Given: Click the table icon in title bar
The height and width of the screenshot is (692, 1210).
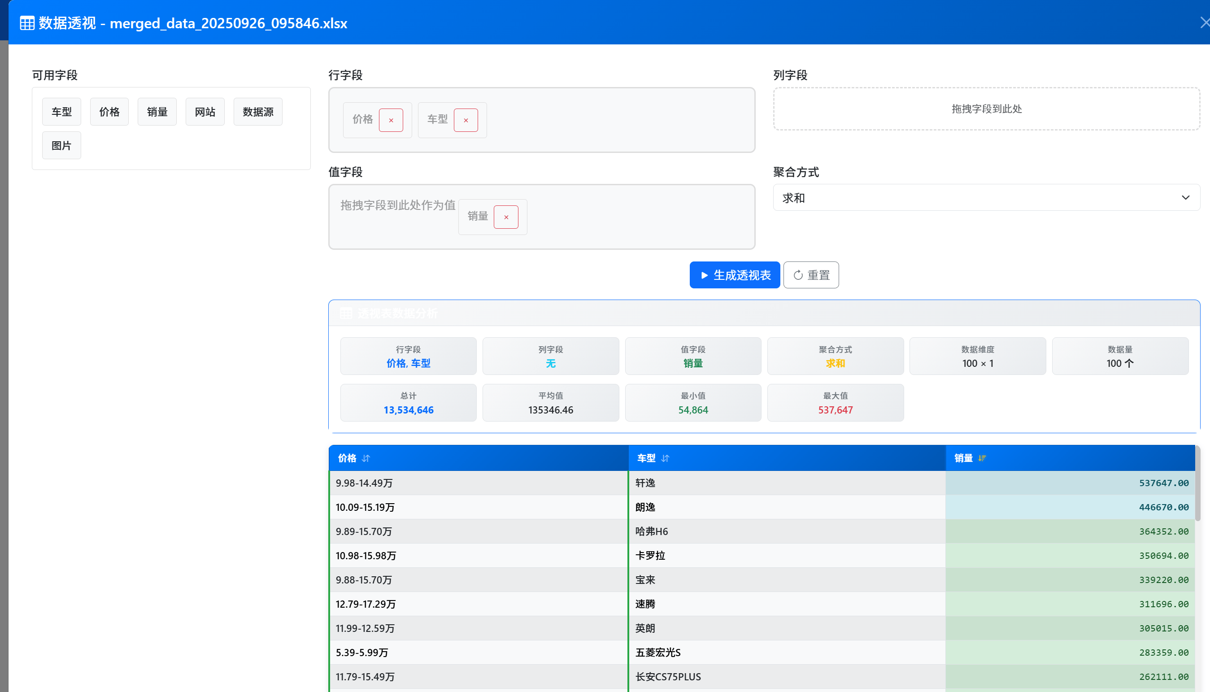Looking at the screenshot, I should point(27,23).
